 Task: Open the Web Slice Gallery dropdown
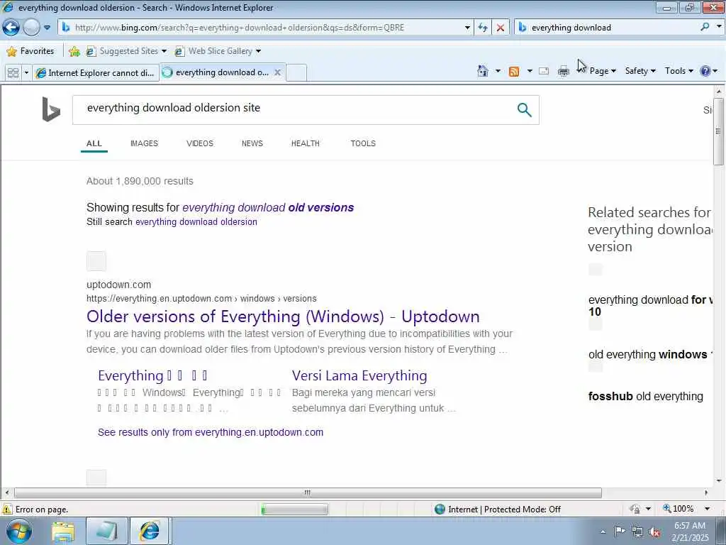pos(218,51)
